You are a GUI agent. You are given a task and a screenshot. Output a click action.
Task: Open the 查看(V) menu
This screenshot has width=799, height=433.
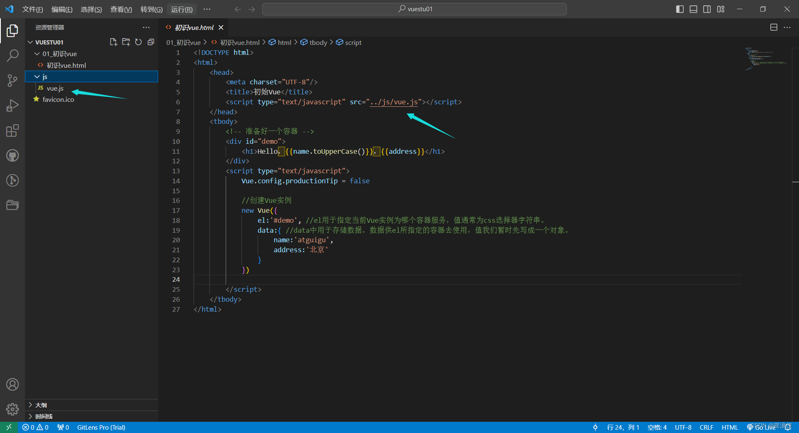click(121, 9)
